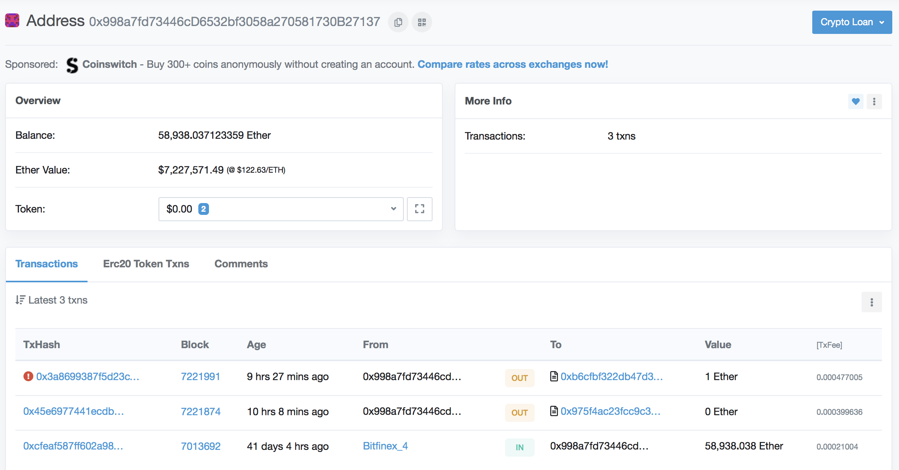Click the sort icon beside Latest 3 txns
The height and width of the screenshot is (470, 899).
point(20,300)
